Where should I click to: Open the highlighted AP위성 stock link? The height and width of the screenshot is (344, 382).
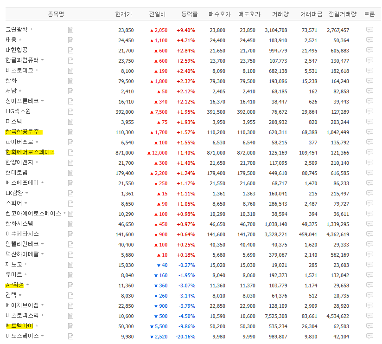tap(15, 285)
